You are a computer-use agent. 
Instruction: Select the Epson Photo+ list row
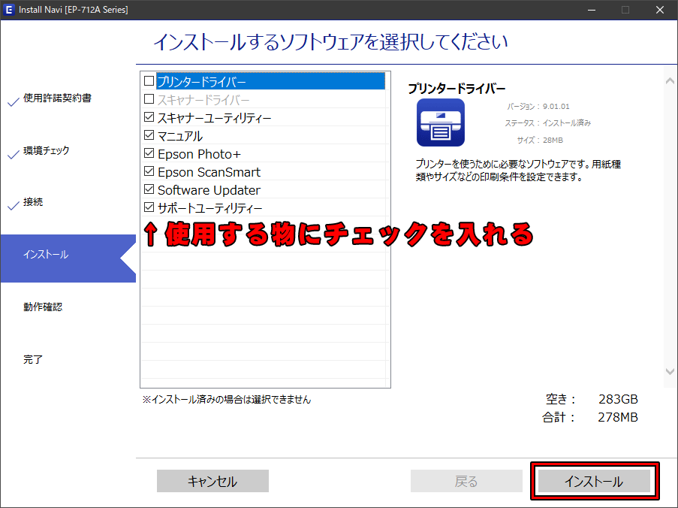[x=264, y=153]
